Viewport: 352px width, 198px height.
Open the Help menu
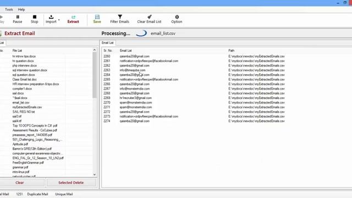(21, 9)
